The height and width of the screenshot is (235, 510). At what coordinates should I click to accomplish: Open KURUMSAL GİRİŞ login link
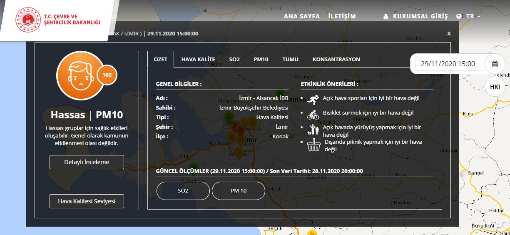420,16
